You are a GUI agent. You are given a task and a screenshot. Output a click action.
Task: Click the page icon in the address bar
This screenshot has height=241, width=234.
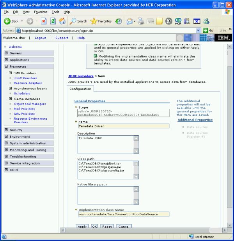coord(18,30)
